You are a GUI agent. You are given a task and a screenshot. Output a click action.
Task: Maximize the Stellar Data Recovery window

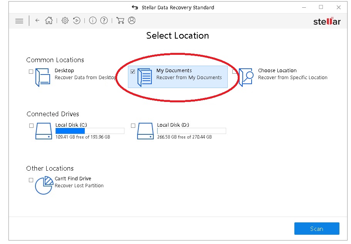click(321, 7)
